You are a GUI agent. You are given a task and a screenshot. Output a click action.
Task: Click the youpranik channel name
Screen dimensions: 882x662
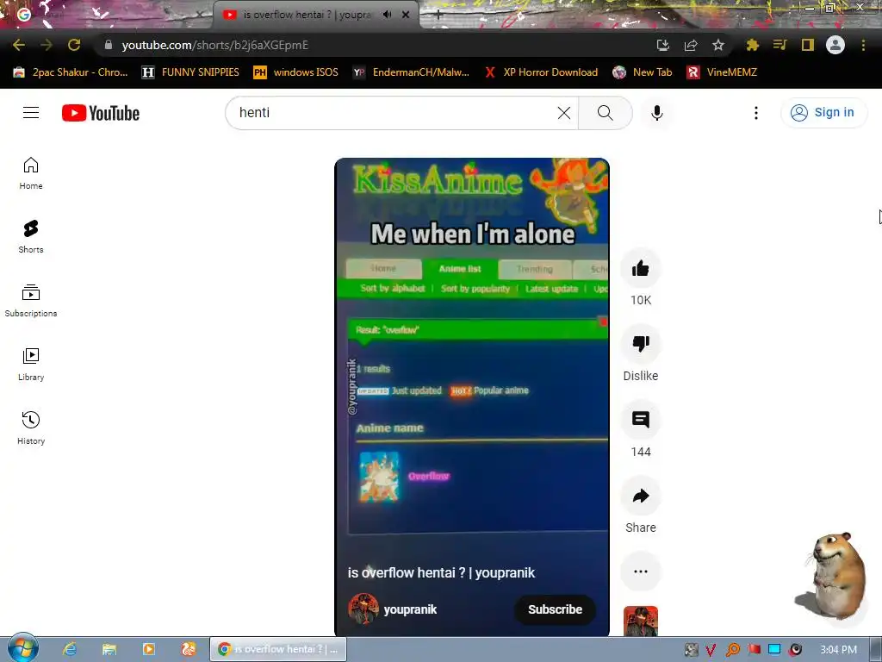point(410,609)
